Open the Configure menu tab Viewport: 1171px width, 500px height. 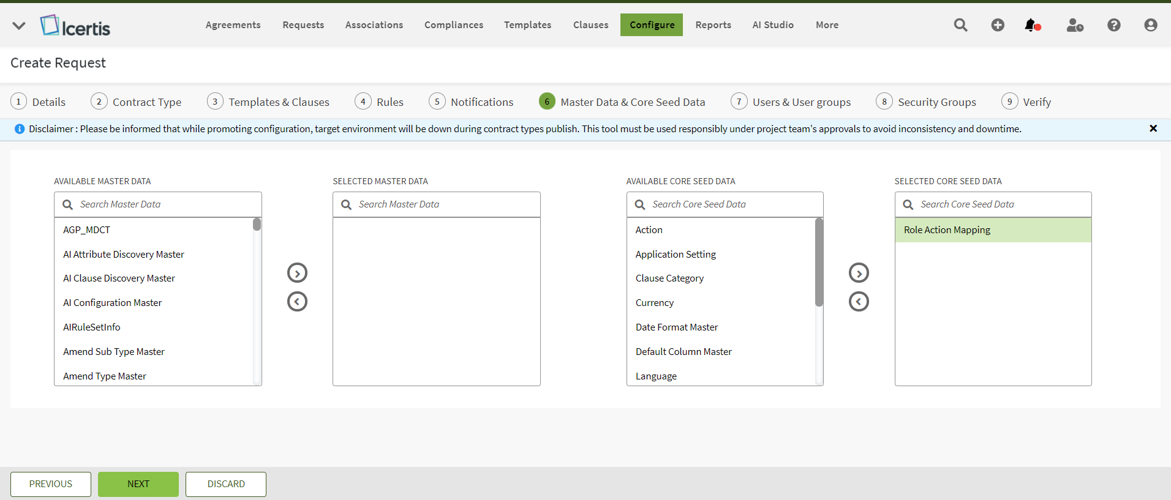click(651, 25)
